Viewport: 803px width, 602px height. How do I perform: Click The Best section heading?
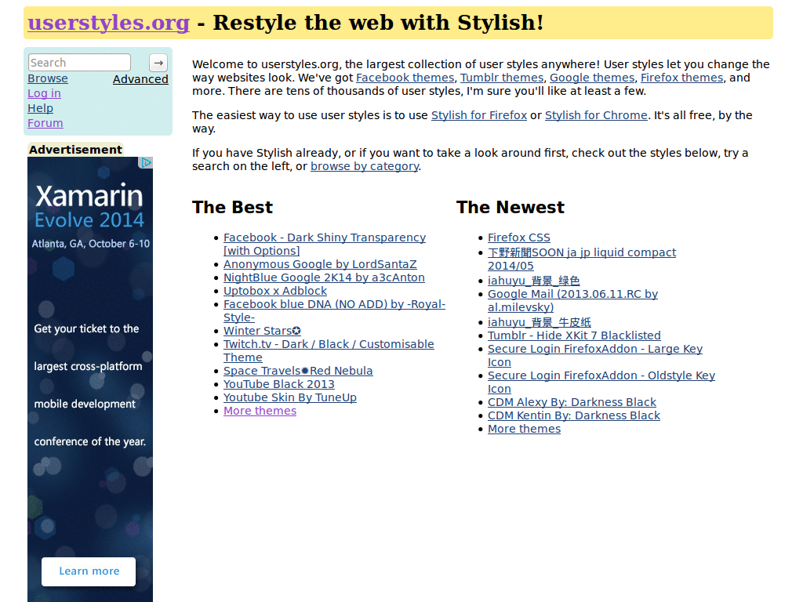click(x=232, y=207)
